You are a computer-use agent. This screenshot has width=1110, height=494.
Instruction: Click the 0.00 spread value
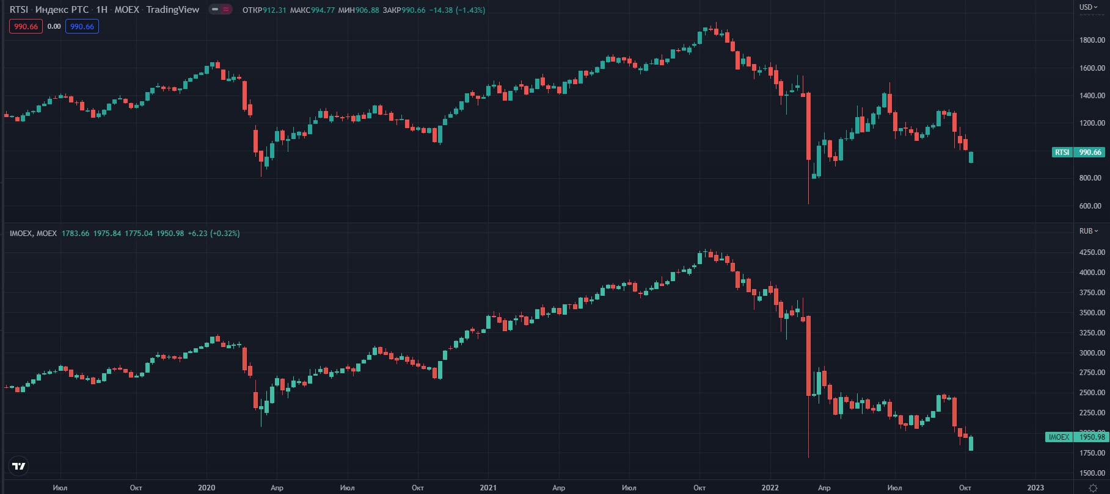[x=54, y=26]
